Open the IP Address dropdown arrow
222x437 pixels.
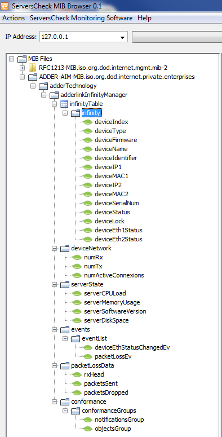122,37
